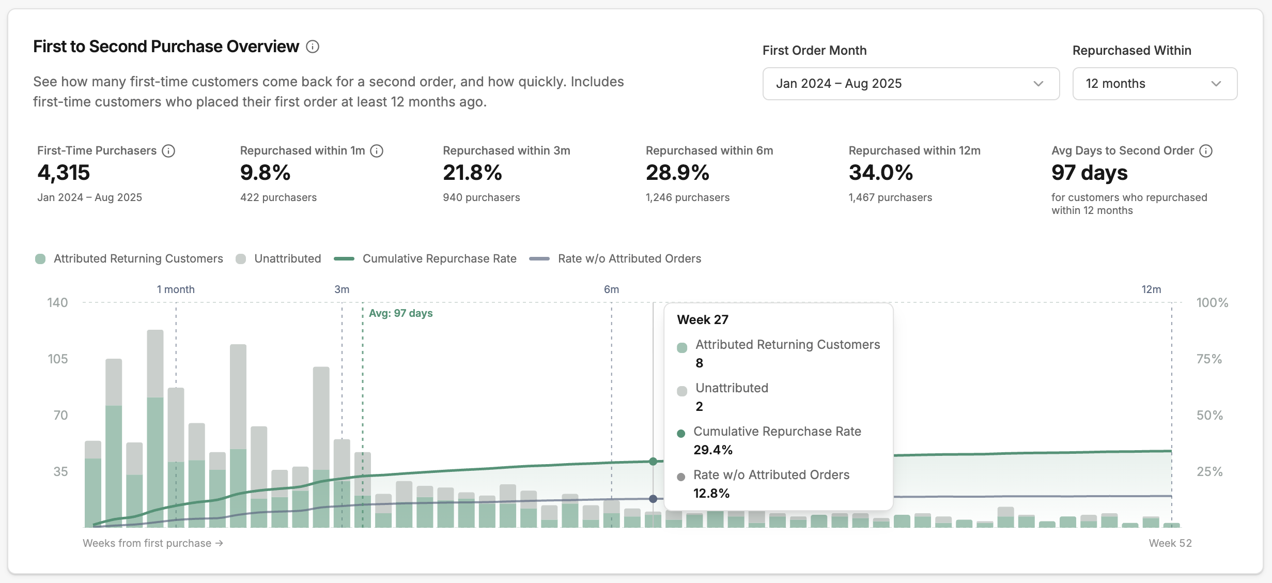
Task: Click the 3m chart marker label
Action: click(342, 289)
